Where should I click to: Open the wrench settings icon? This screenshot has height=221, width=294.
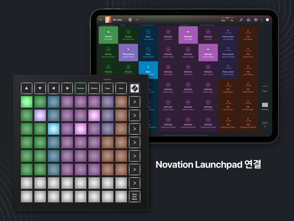[x=241, y=20]
